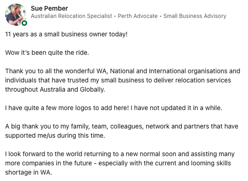Click the 'few more logos to add here' sentence
Viewport: 248px width, 181px height.
67,108
